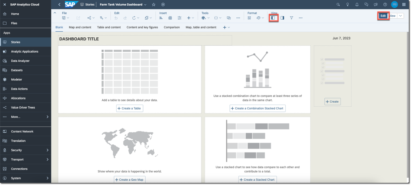Open the notifications bell

point(357,5)
